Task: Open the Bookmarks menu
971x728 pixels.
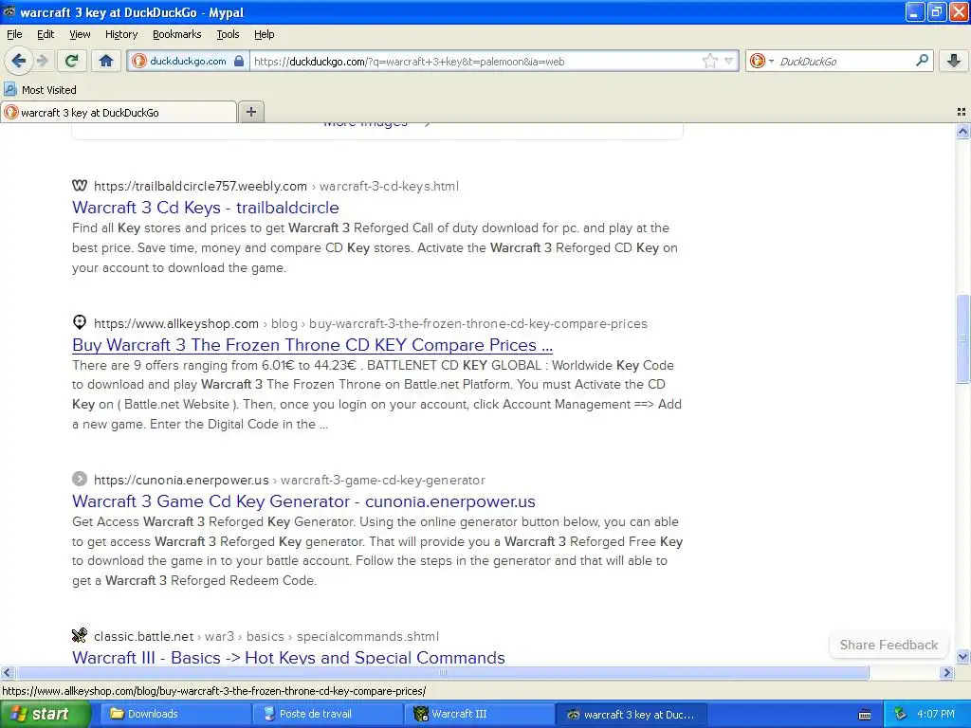Action: click(176, 34)
